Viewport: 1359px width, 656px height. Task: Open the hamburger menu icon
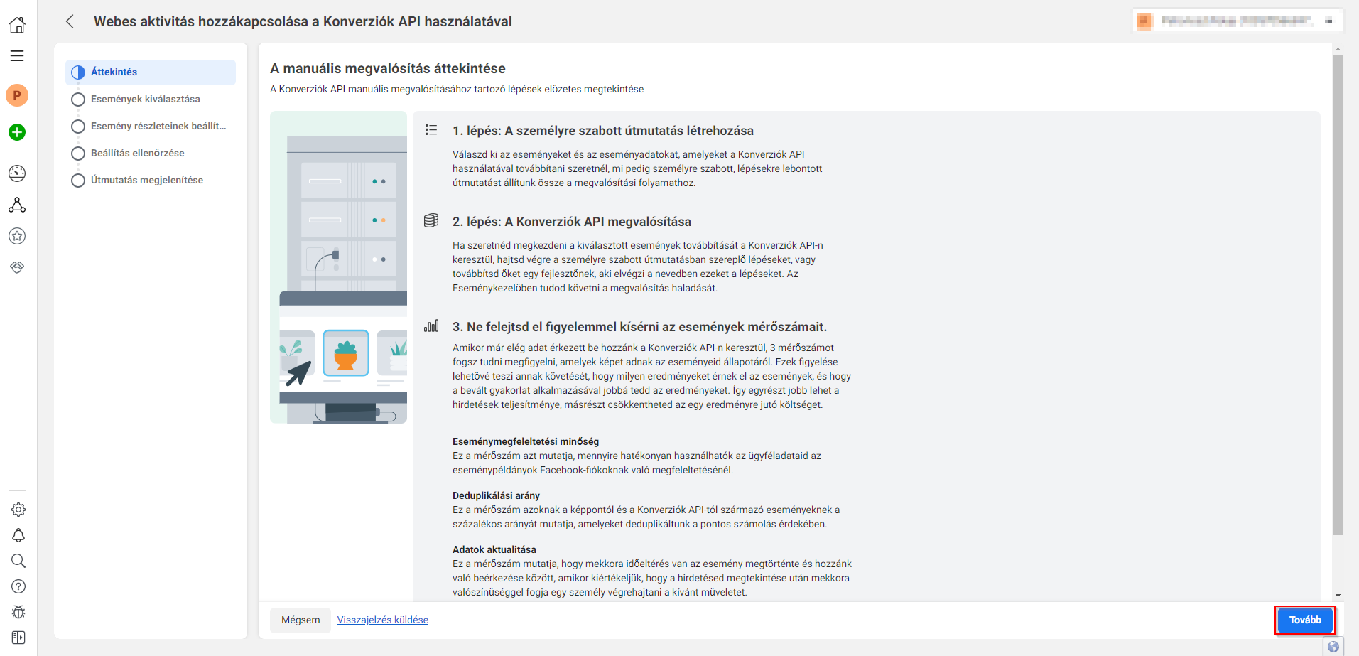tap(17, 55)
